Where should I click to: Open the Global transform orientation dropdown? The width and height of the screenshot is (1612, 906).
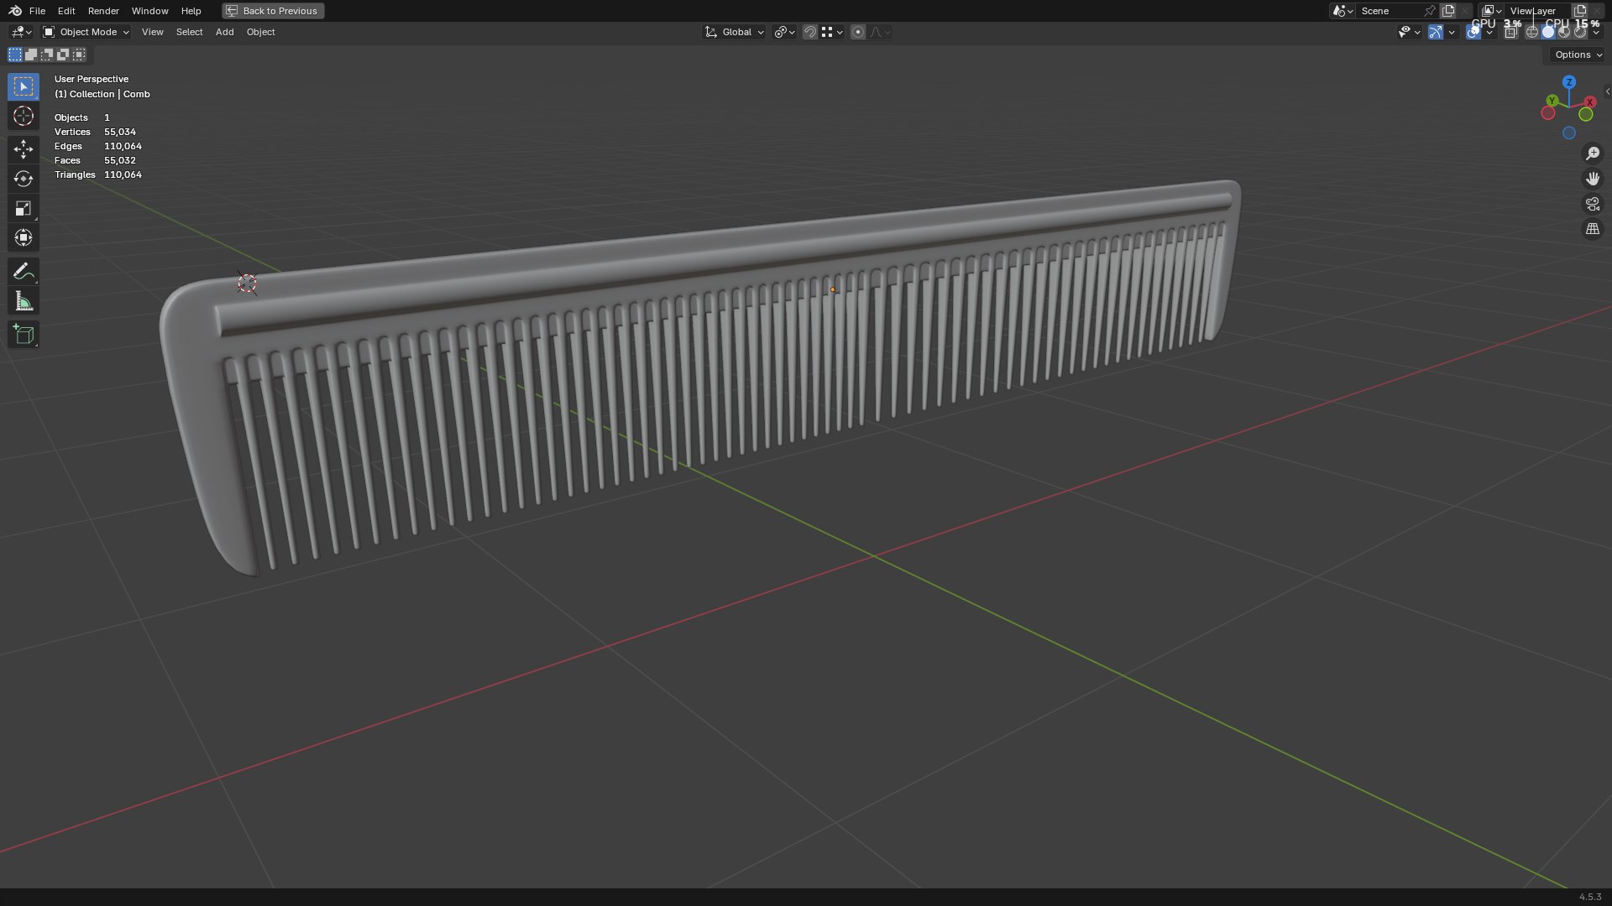point(734,32)
